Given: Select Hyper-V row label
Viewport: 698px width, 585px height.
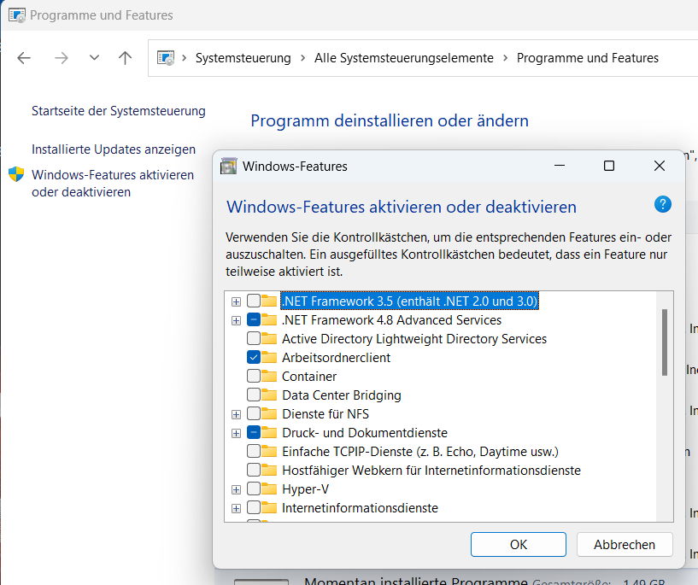Looking at the screenshot, I should (x=305, y=489).
